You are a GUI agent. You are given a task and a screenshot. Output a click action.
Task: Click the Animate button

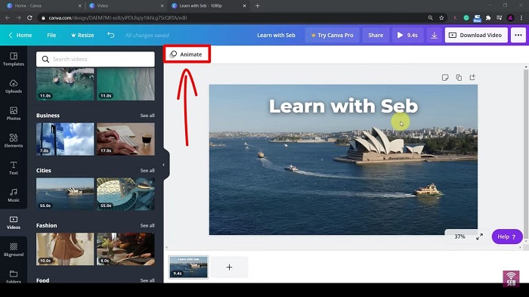click(x=187, y=54)
